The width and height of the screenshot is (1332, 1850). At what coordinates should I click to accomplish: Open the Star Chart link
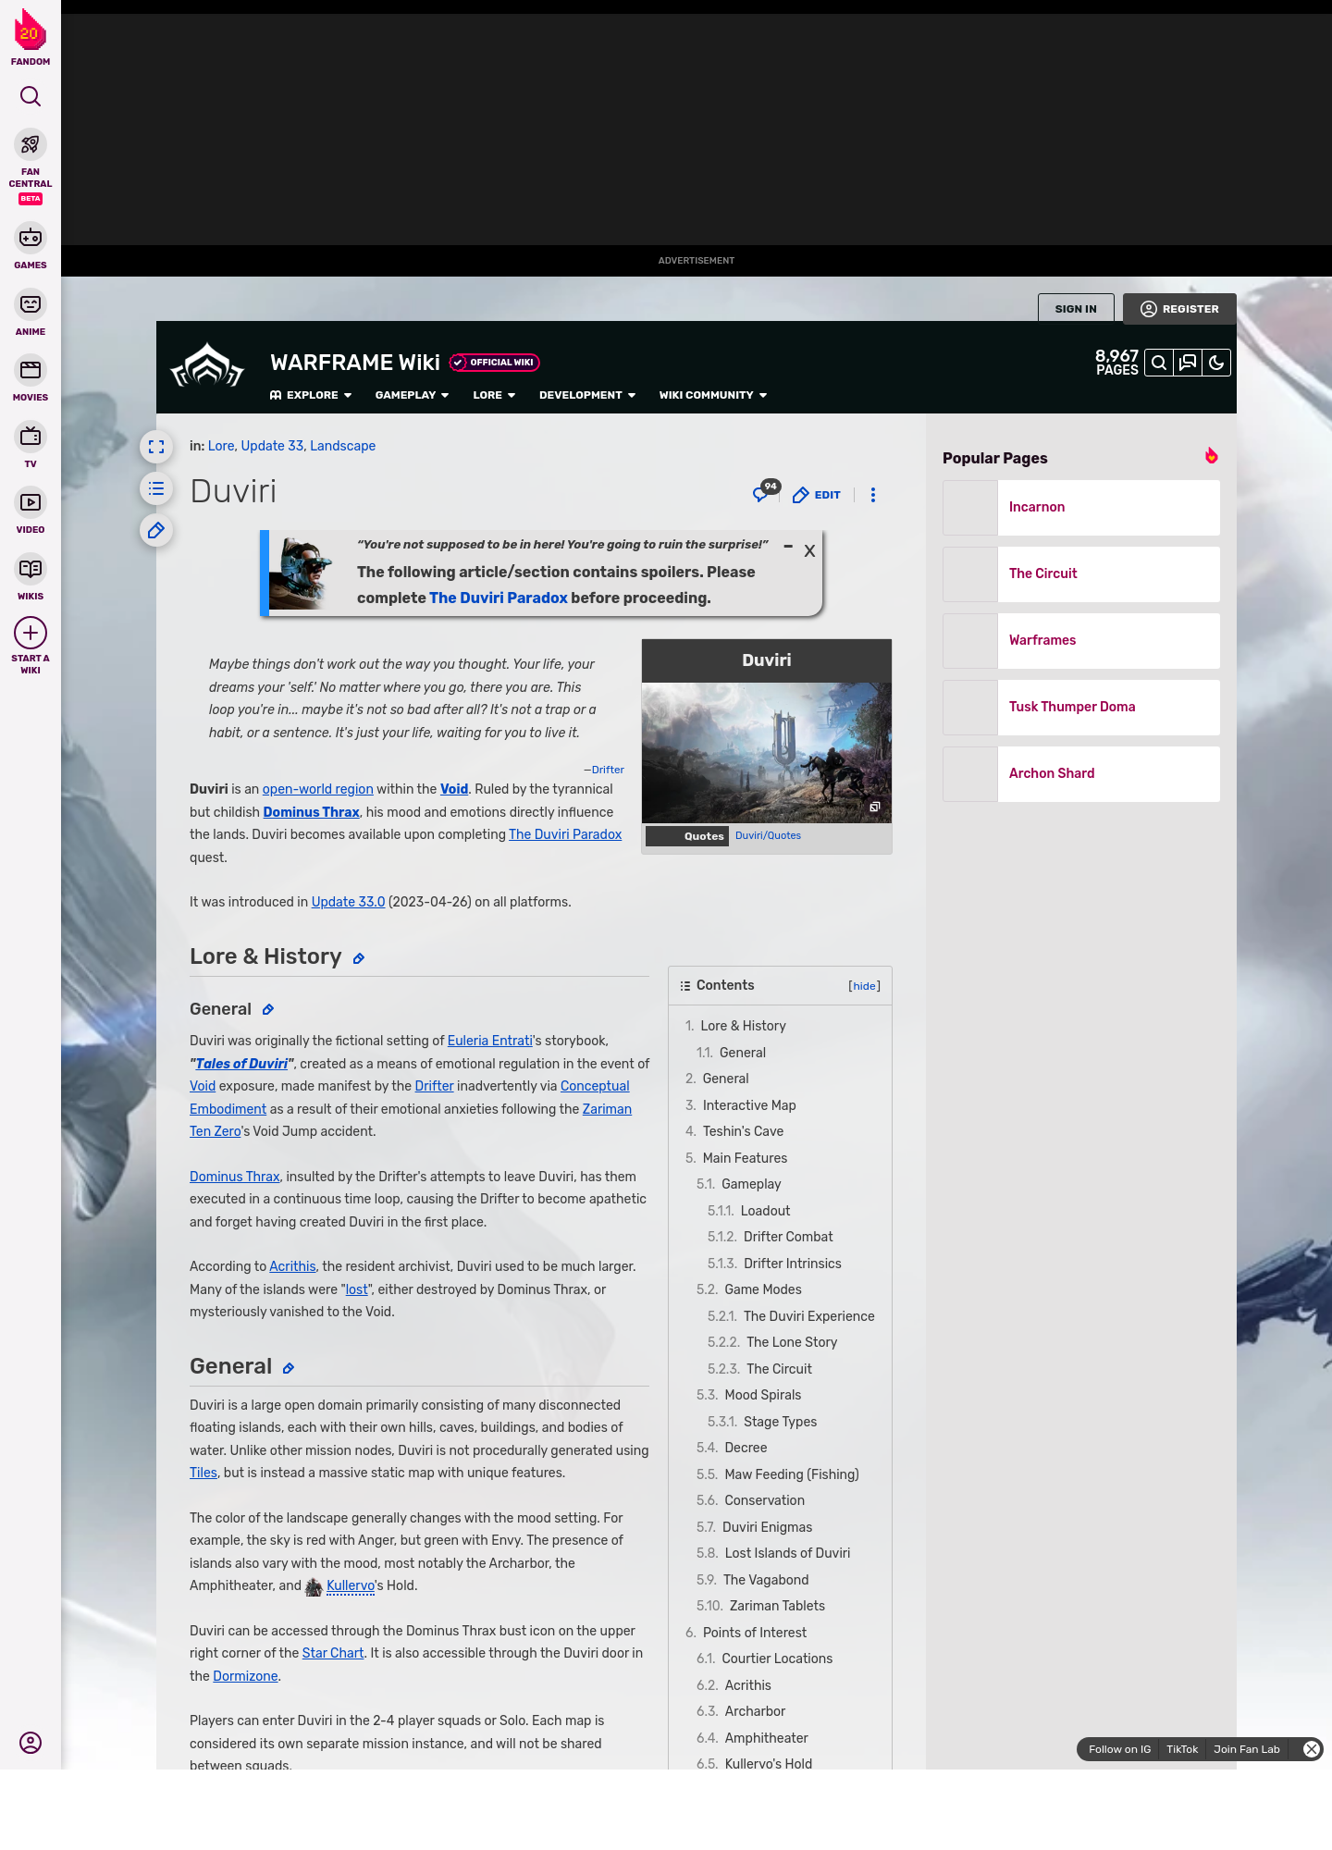coord(333,1653)
